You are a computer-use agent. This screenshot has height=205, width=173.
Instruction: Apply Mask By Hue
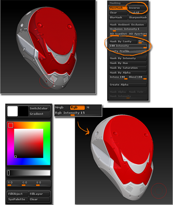click(x=128, y=63)
